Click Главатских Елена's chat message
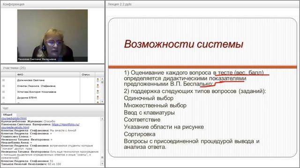This screenshot has height=168, width=300. (16, 137)
